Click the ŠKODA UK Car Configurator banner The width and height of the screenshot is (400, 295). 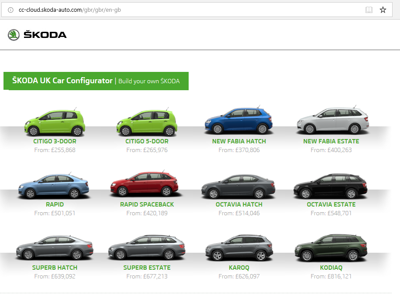(96, 81)
